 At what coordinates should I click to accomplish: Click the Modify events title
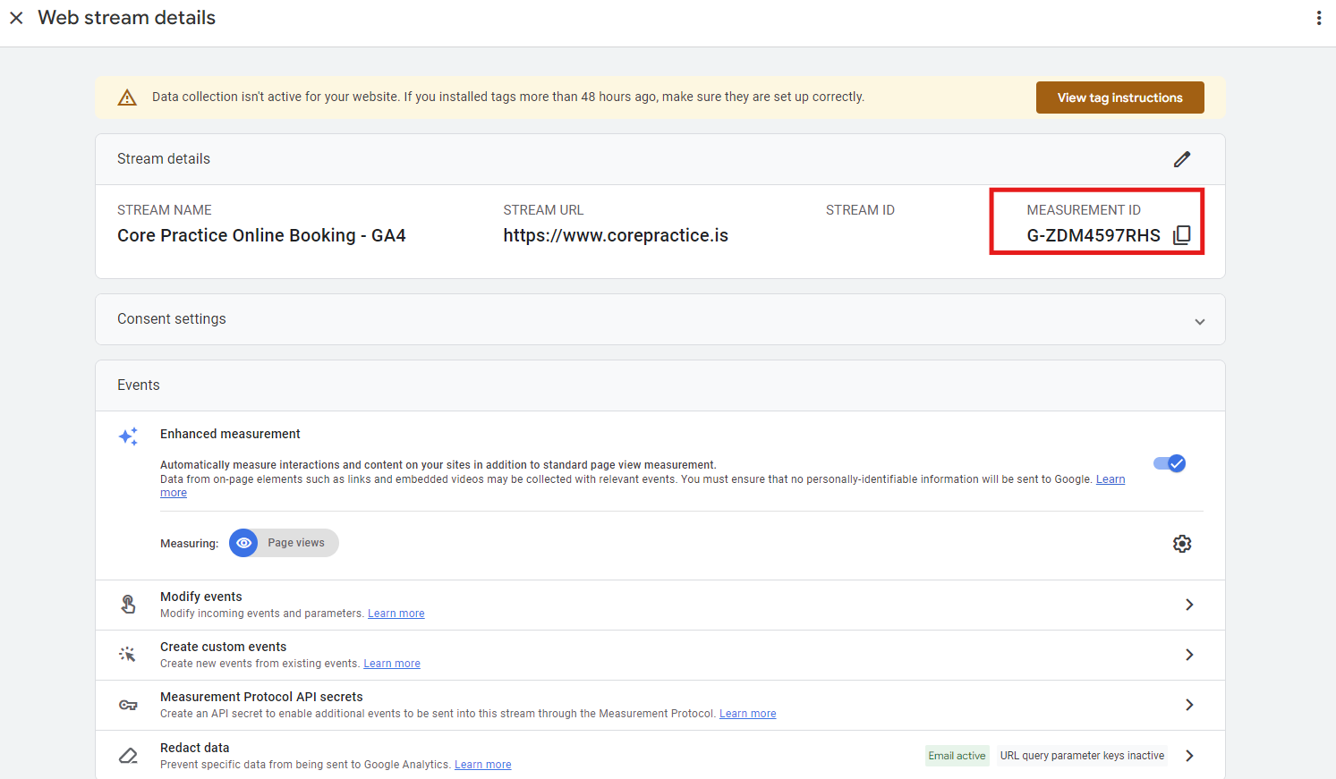point(201,597)
